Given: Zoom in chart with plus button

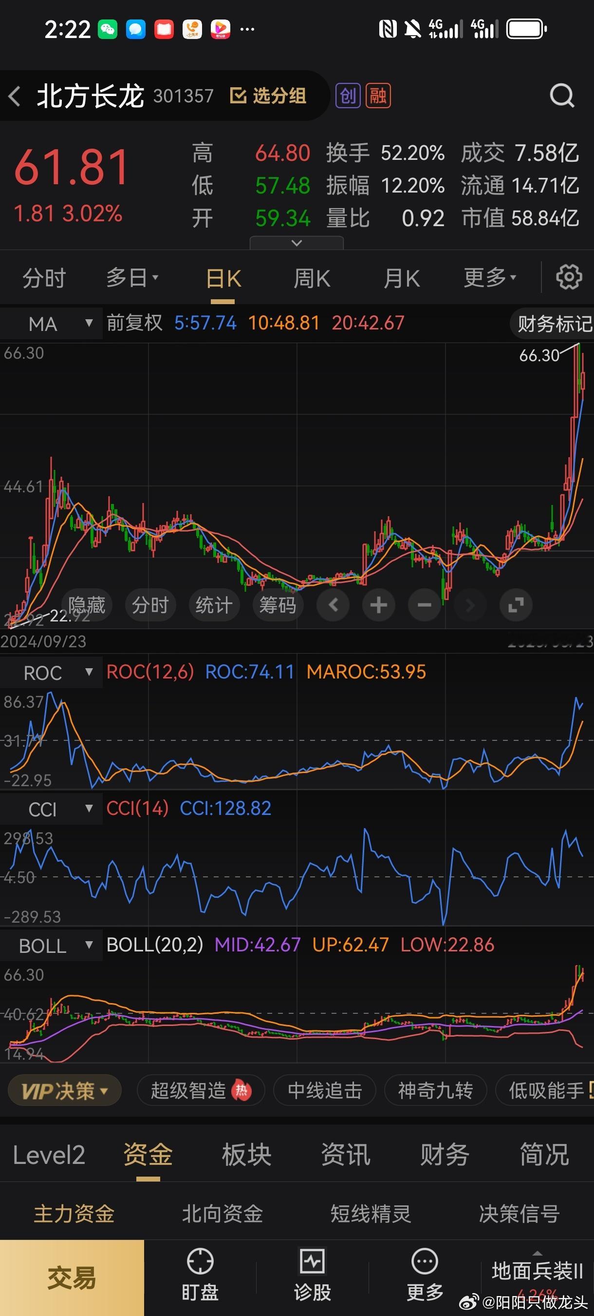Looking at the screenshot, I should click(x=379, y=605).
